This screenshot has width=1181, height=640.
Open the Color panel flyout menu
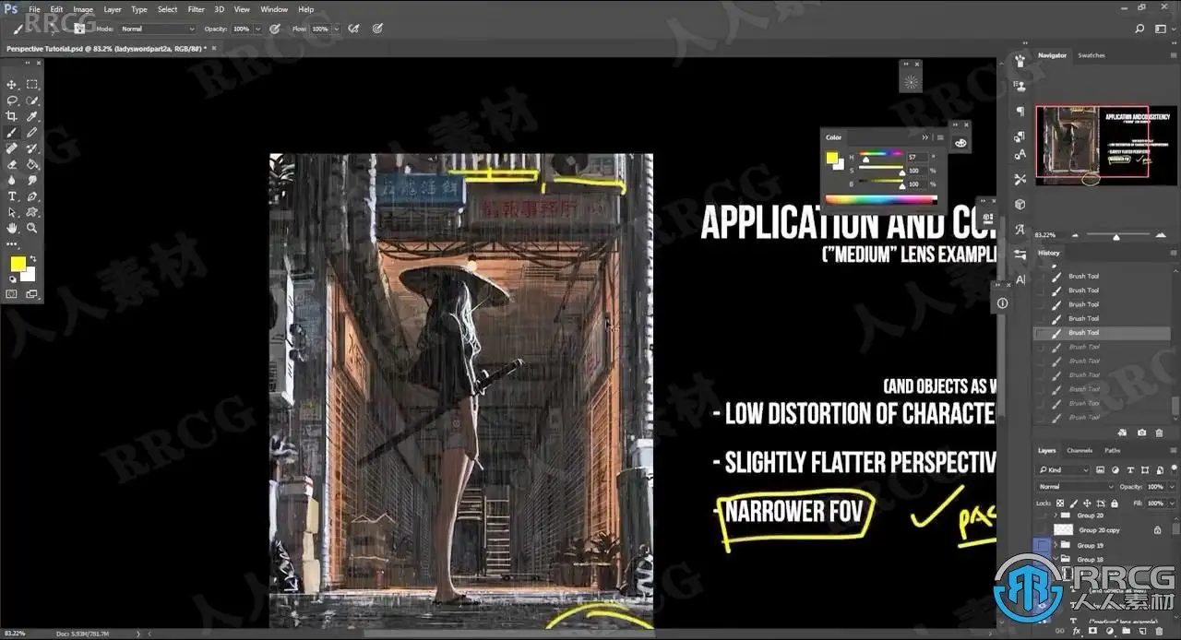[x=940, y=137]
